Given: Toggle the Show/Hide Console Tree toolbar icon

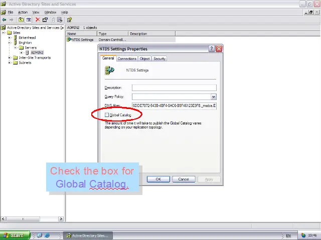Looking at the screenshot, I should [29, 20].
